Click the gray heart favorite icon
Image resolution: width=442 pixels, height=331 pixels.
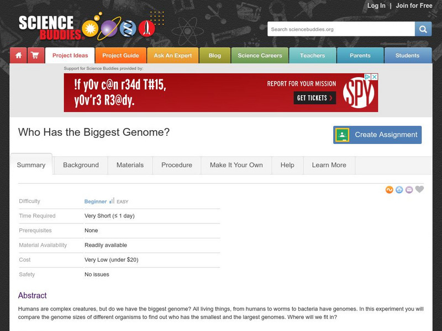[419, 189]
